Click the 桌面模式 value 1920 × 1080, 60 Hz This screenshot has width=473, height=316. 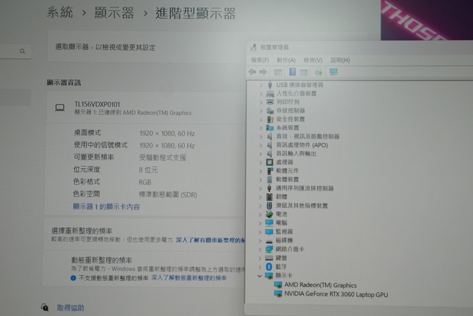pos(167,133)
